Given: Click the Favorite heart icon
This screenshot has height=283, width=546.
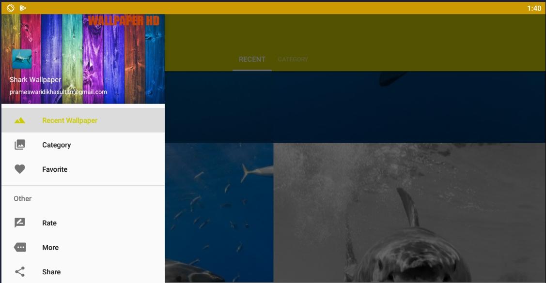Looking at the screenshot, I should point(20,169).
